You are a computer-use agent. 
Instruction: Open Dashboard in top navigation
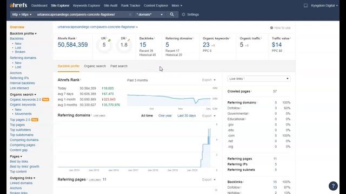coord(39,5)
